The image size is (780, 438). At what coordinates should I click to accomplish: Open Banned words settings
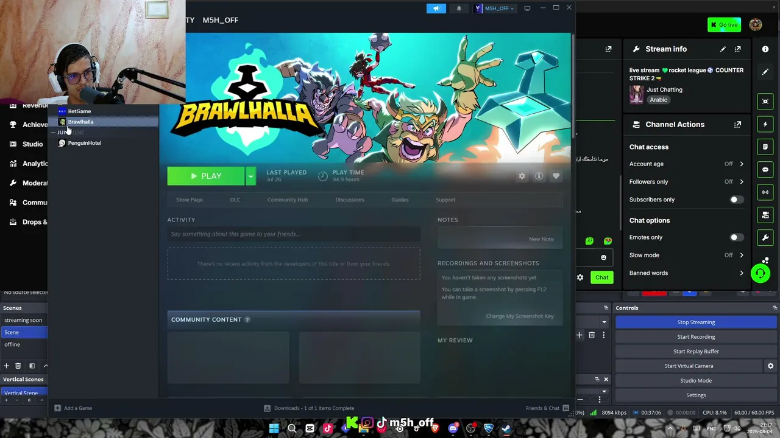(686, 273)
